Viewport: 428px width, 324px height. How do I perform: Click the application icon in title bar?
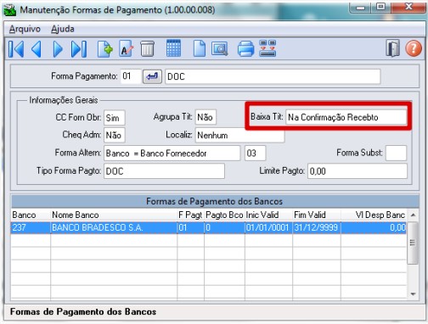[x=9, y=10]
